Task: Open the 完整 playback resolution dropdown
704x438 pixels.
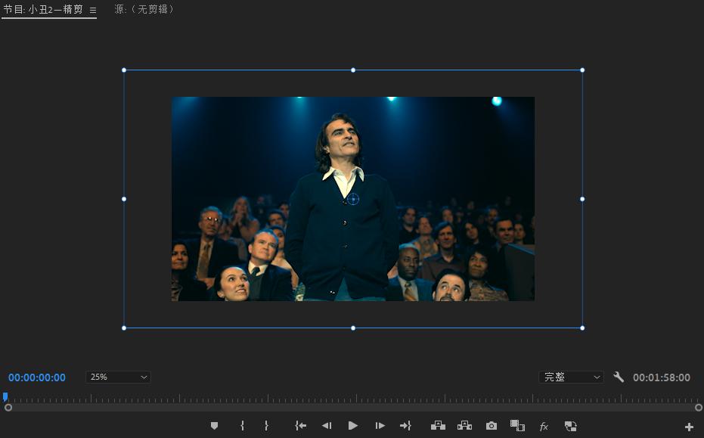Action: coord(571,377)
